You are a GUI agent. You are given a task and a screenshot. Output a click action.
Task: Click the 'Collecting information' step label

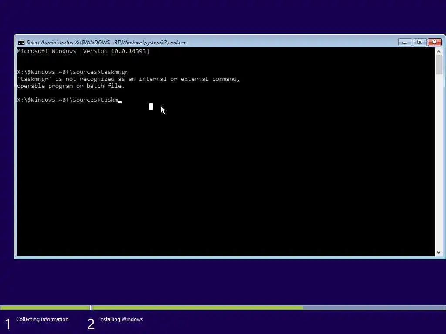[x=42, y=319]
